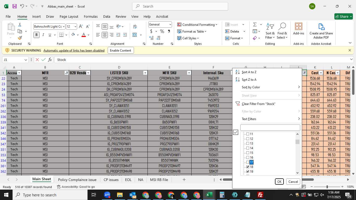Viewport: 356px width, 200px height.
Task: Click the Decrease Indent icon
Action: click(118, 35)
